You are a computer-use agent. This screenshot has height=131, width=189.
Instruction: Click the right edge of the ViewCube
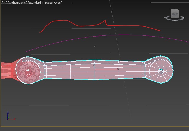(x=179, y=14)
